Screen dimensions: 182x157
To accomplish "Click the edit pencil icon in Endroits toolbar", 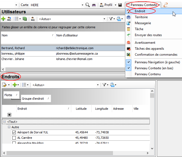I will pyautogui.click(x=4, y=85).
